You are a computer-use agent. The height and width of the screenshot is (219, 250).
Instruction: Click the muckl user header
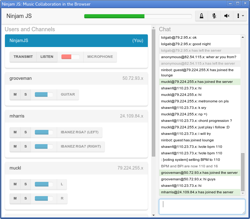tap(76, 168)
